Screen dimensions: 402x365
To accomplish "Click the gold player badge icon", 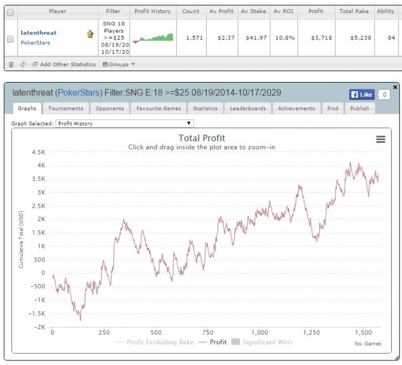I will [90, 34].
